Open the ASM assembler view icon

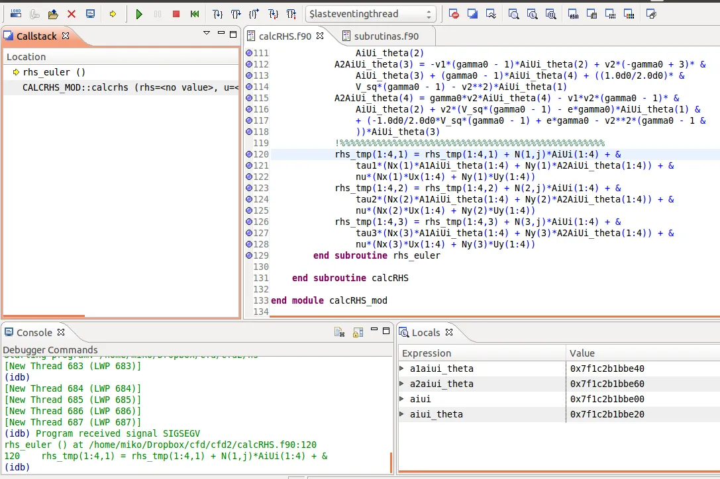pos(574,14)
